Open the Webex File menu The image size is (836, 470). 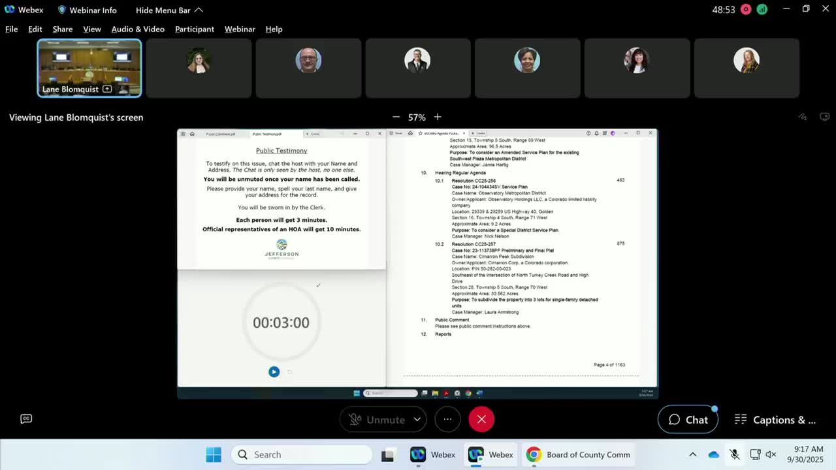click(x=12, y=29)
